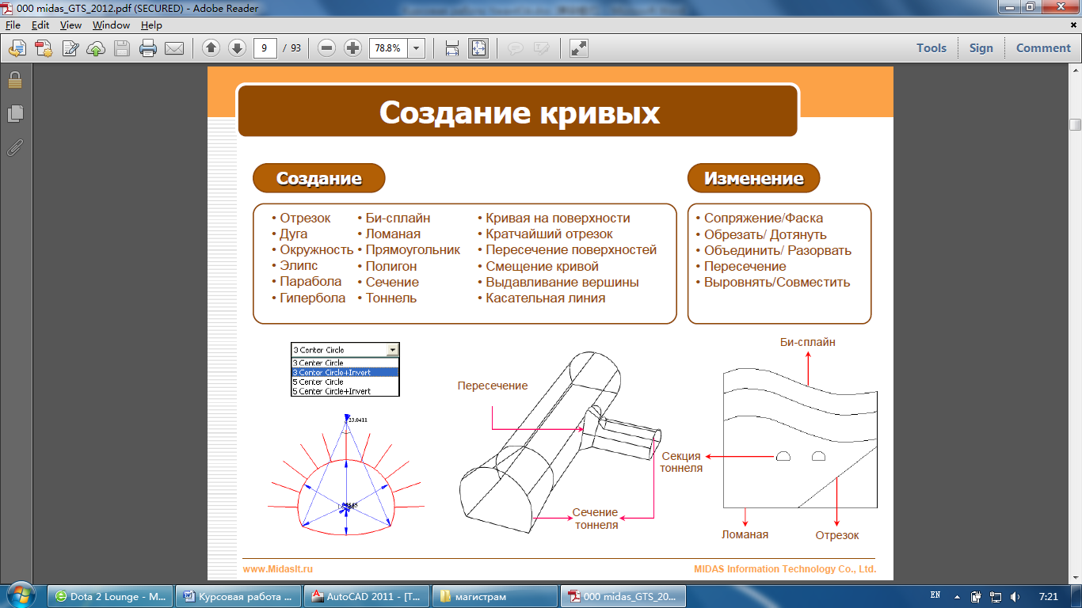Viewport: 1082px width, 608px height.
Task: Open the Tools pane
Action: [932, 48]
